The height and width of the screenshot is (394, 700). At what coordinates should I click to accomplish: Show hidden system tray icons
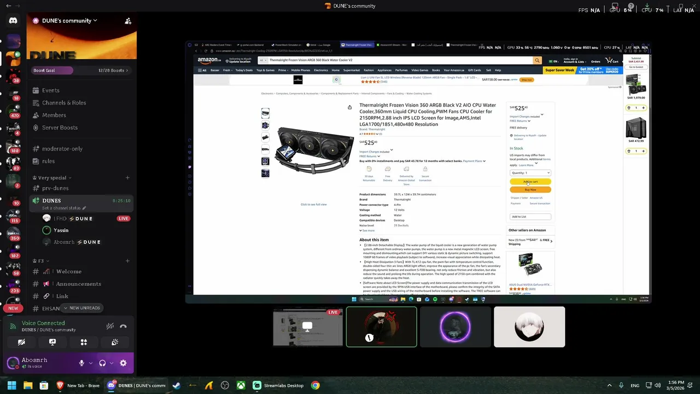pyautogui.click(x=609, y=385)
